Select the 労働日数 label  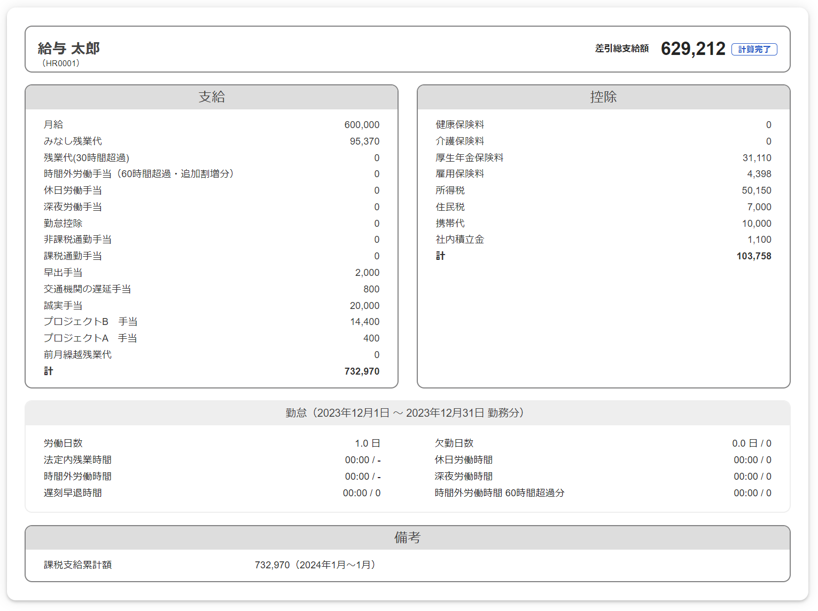[x=63, y=443]
